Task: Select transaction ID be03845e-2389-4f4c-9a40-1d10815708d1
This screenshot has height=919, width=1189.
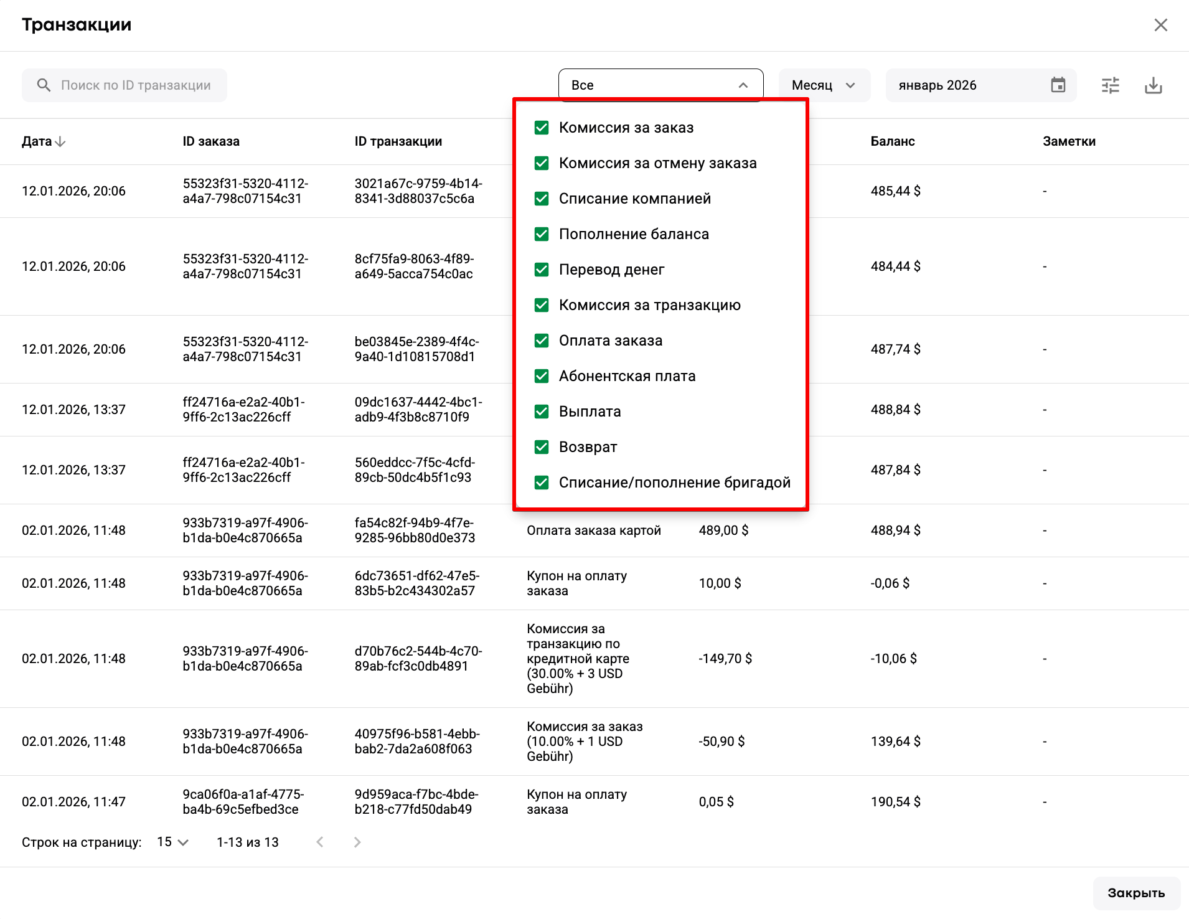Action: [x=416, y=349]
